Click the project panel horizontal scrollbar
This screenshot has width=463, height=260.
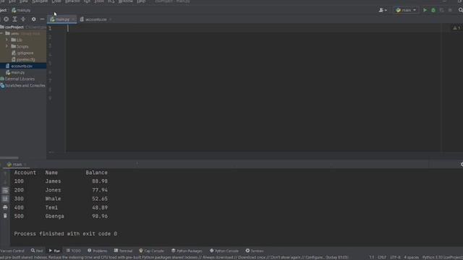pyautogui.click(x=9, y=158)
